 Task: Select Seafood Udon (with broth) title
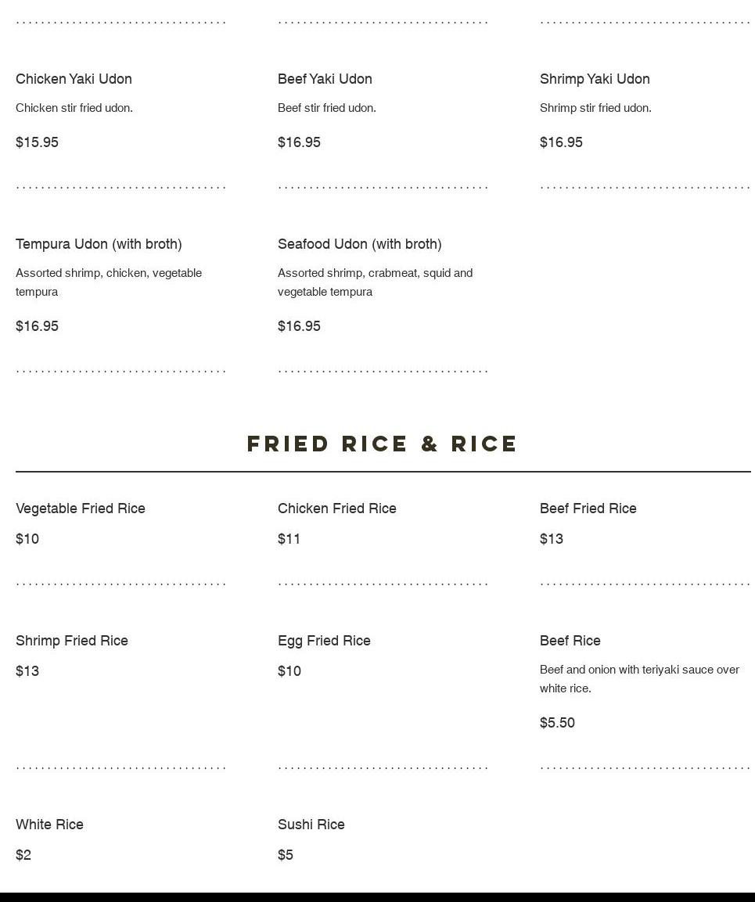pos(360,244)
